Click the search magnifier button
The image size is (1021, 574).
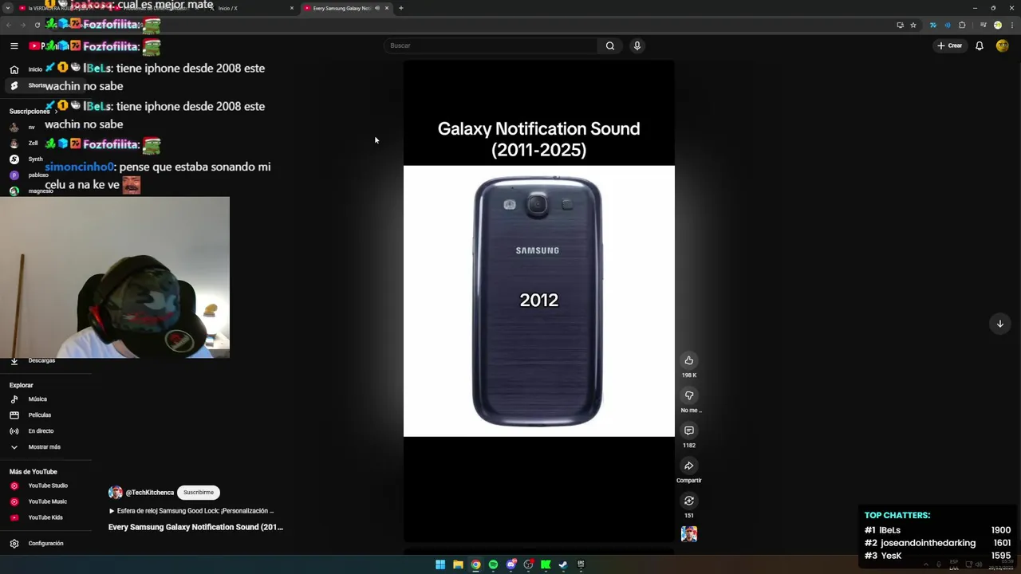[610, 46]
